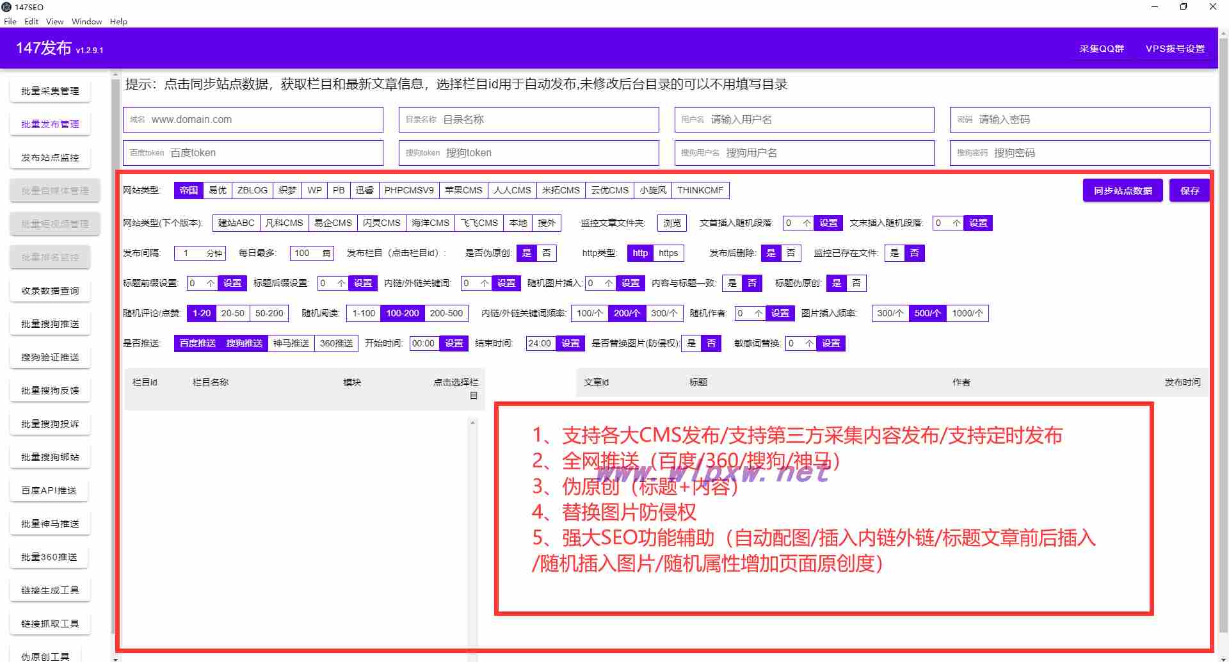This screenshot has height=662, width=1229.
Task: Click the 百度token input field
Action: 253,153
